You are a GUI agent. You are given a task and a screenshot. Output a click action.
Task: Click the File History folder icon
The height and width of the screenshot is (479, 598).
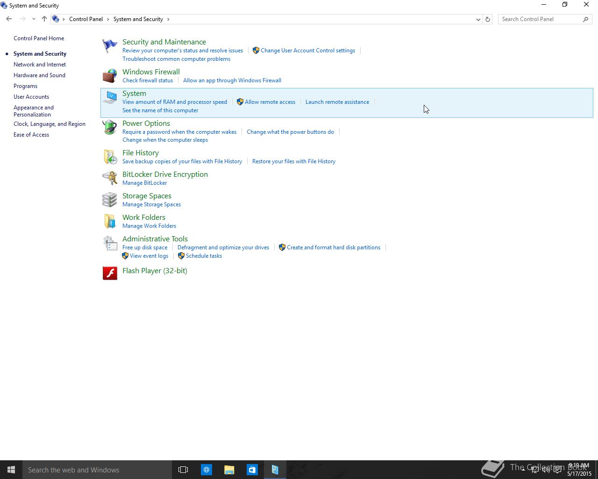[x=110, y=157]
